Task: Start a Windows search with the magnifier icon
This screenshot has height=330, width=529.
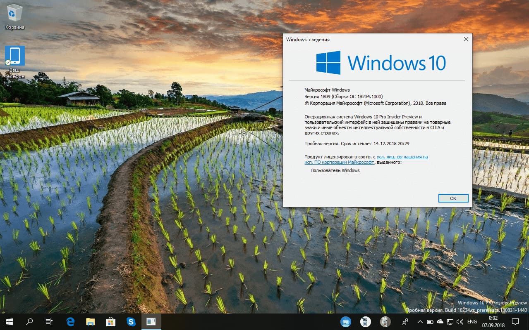Action: click(x=29, y=321)
